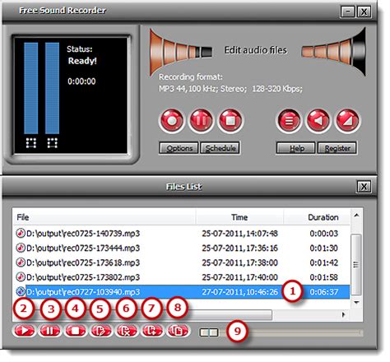390x362 pixels.
Task: Click the round volume ramp triangle button
Action: [348, 121]
